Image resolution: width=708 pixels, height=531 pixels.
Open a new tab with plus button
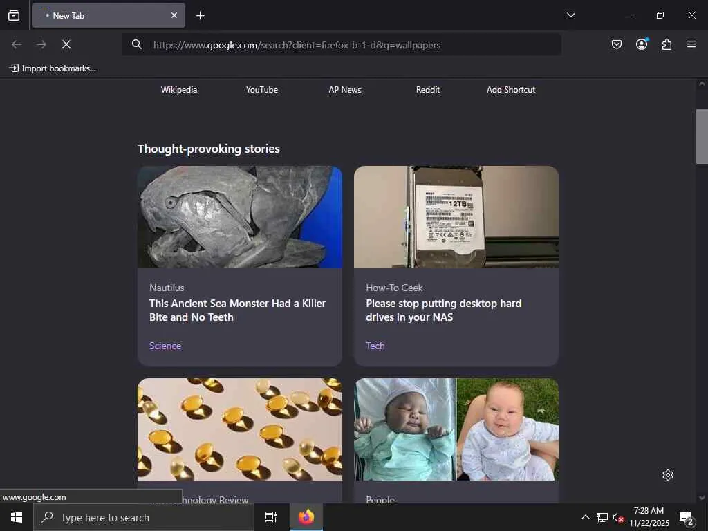click(x=200, y=16)
